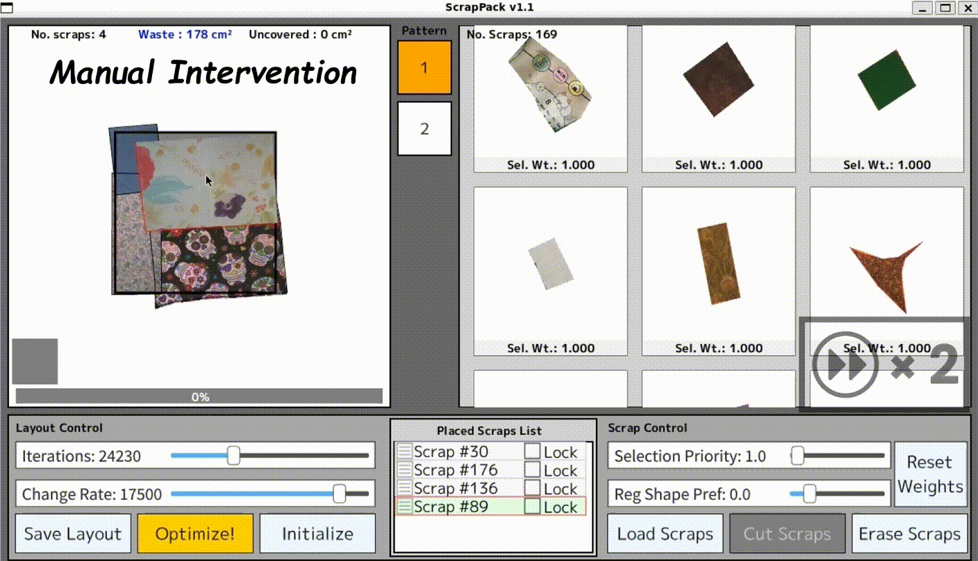Click the Iterations slider handle

tap(233, 456)
